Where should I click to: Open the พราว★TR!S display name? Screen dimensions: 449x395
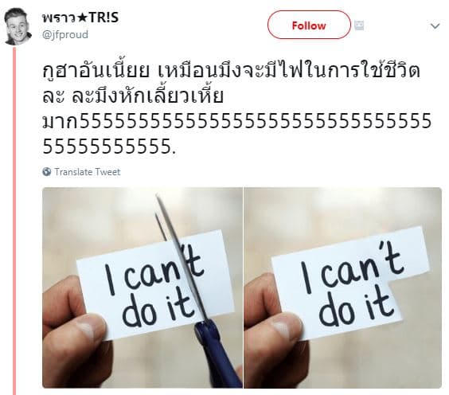[80, 18]
